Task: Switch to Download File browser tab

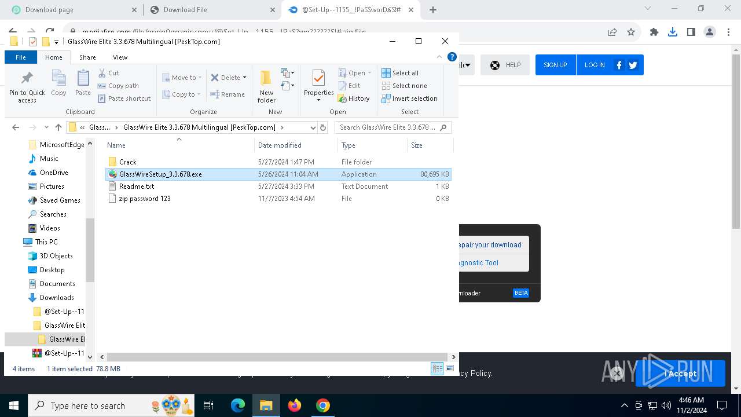Action: 211,10
